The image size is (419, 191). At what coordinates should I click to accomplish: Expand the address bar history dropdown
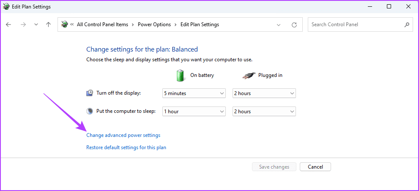[x=279, y=25]
